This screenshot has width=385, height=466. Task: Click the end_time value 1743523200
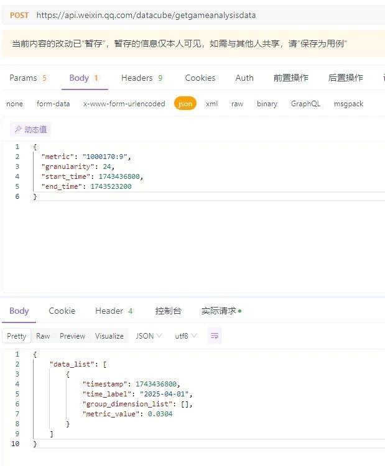click(111, 186)
